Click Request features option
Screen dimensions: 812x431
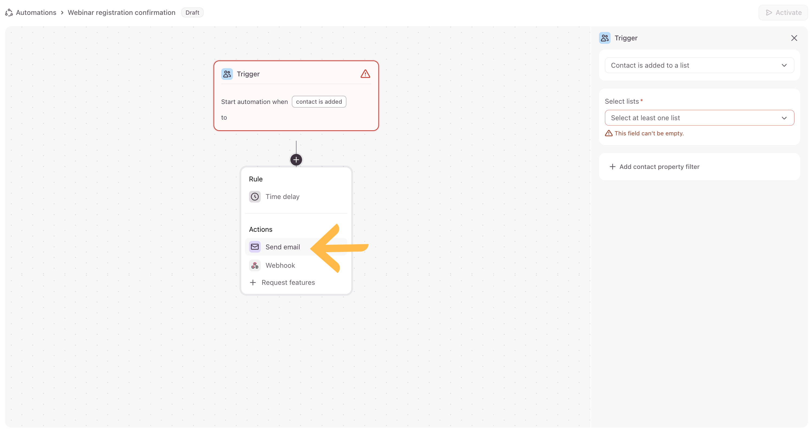pyautogui.click(x=288, y=282)
